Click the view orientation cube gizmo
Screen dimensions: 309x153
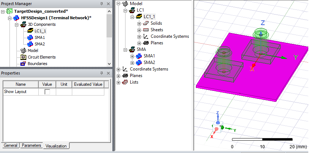pyautogui.click(x=218, y=127)
